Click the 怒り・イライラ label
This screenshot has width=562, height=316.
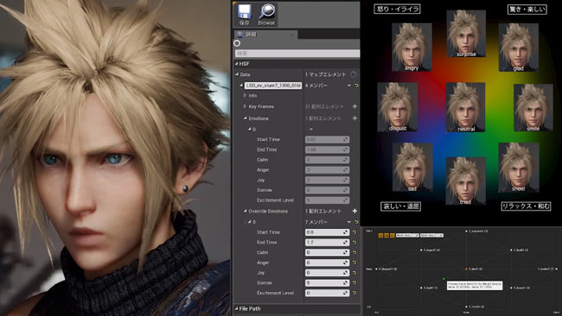397,9
